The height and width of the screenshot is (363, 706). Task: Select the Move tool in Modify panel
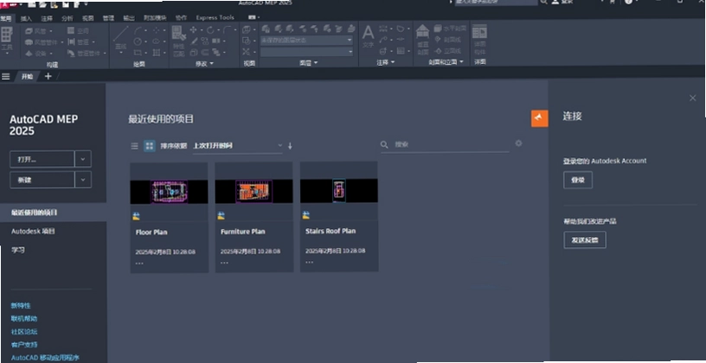point(194,30)
